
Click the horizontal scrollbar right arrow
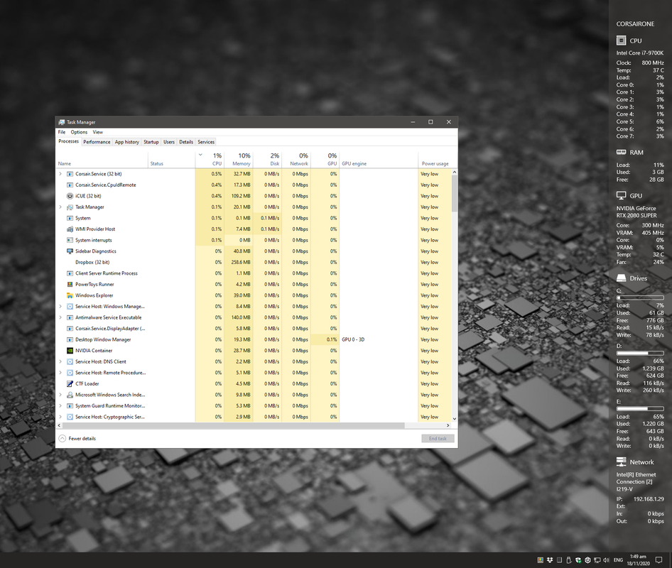[x=448, y=425]
